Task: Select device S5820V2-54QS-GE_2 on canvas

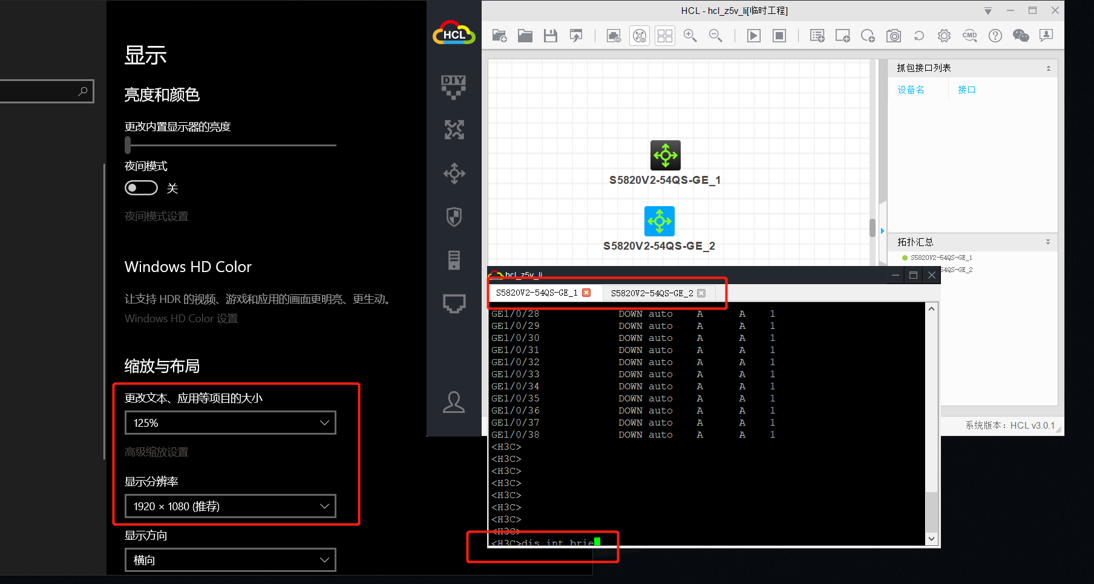Action: (x=659, y=221)
